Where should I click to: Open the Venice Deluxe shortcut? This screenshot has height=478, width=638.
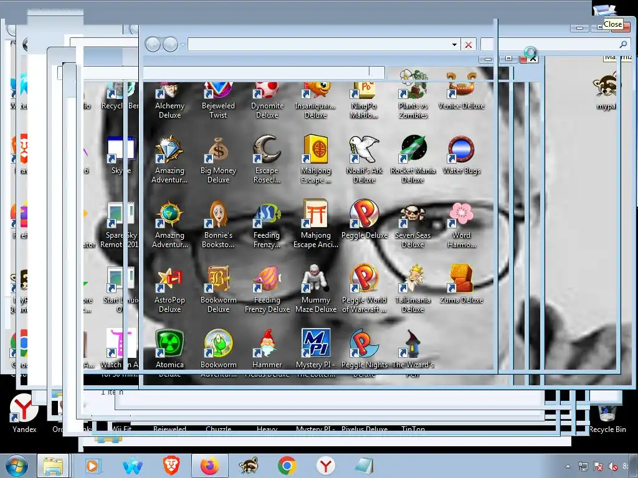(462, 92)
